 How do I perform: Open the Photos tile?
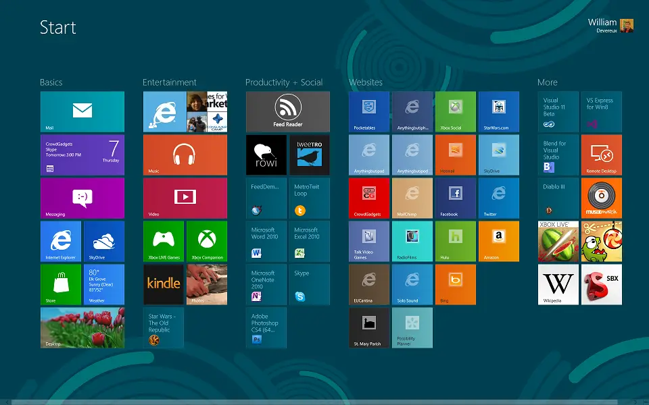pyautogui.click(x=207, y=284)
